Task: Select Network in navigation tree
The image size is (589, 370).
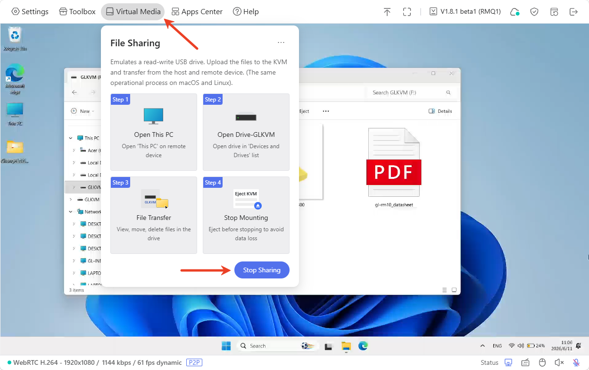Action: [x=89, y=212]
